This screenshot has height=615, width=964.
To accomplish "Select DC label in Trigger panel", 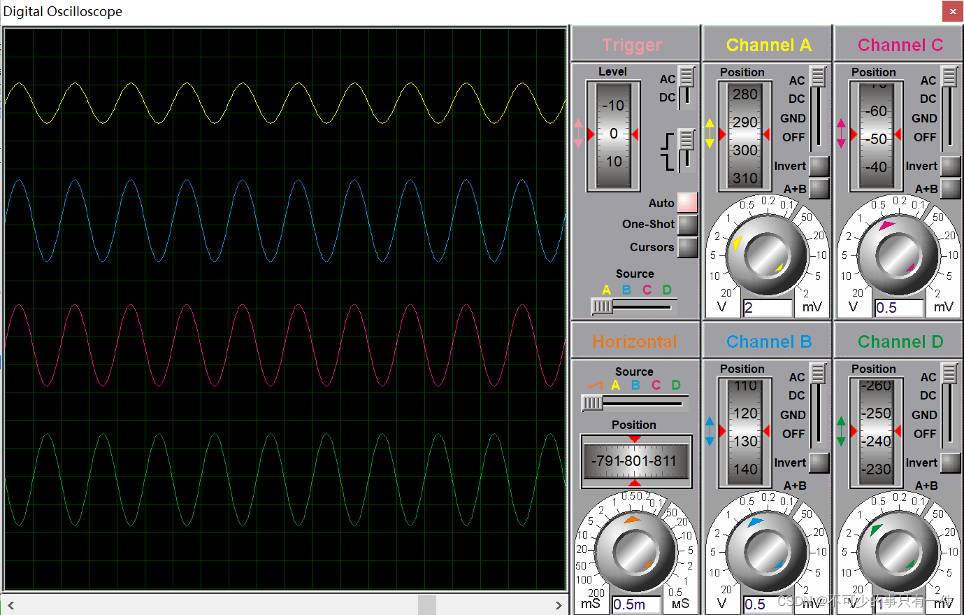I will (667, 97).
